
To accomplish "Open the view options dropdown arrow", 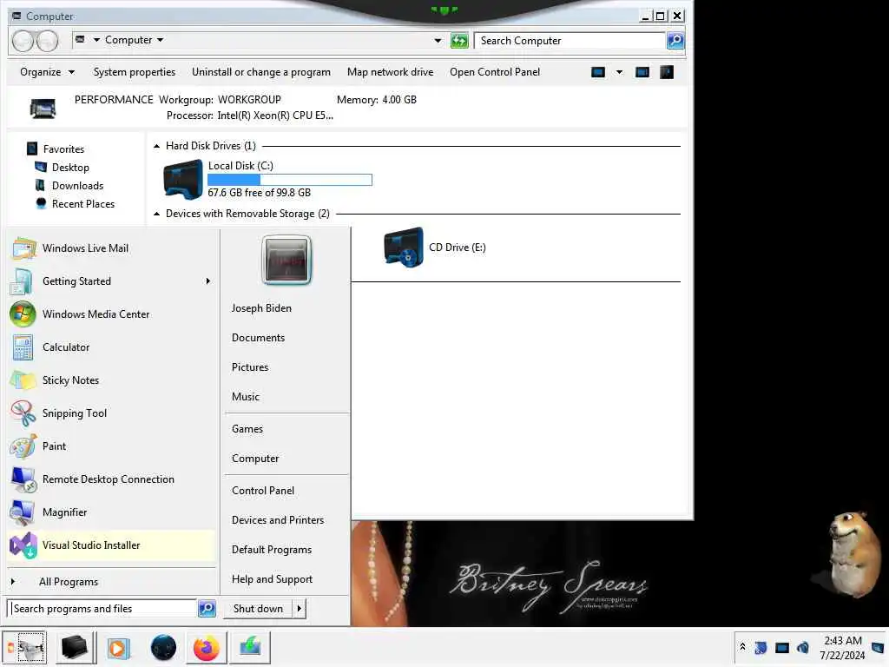I will pyautogui.click(x=619, y=72).
